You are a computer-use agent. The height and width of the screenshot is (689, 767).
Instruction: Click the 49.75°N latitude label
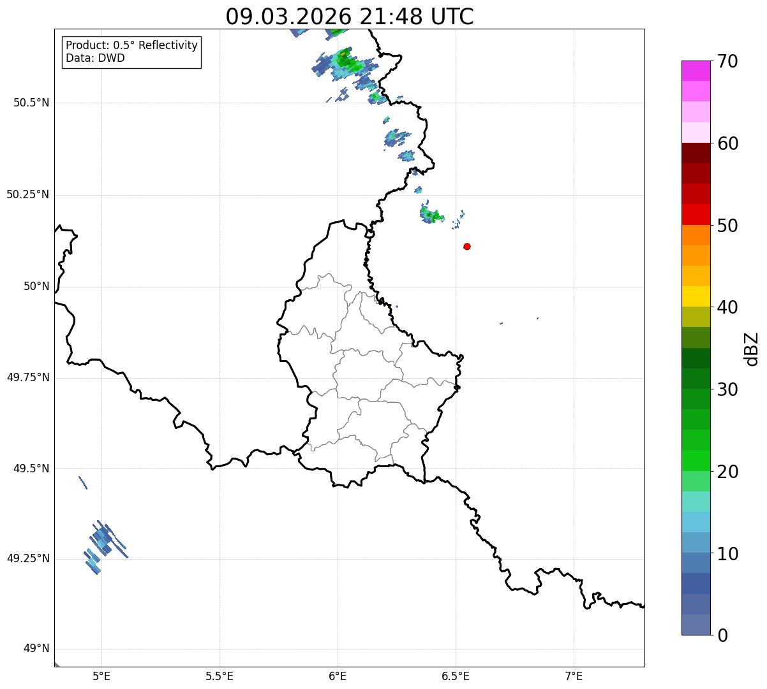(x=28, y=377)
